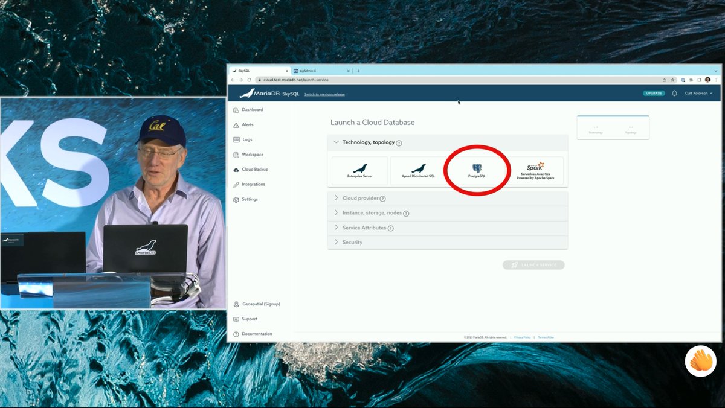Collapse the Technology, topology section
The height and width of the screenshot is (408, 725).
336,142
